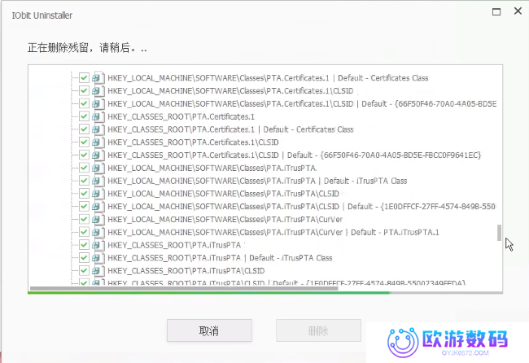This screenshot has width=529, height=363.
Task: Click registry icon of HKEY_CLASSES_ROOT\PTA.Certificates.1 Default Certificates Class
Action: (98, 129)
